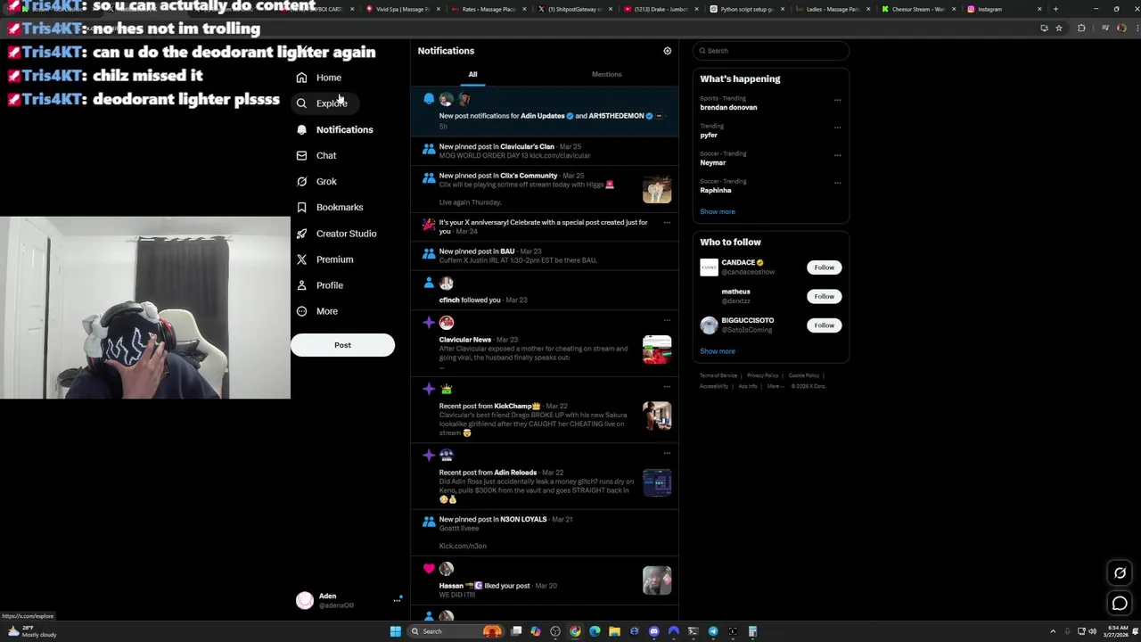
Task: Open the Privacy Policy link
Action: click(x=763, y=375)
